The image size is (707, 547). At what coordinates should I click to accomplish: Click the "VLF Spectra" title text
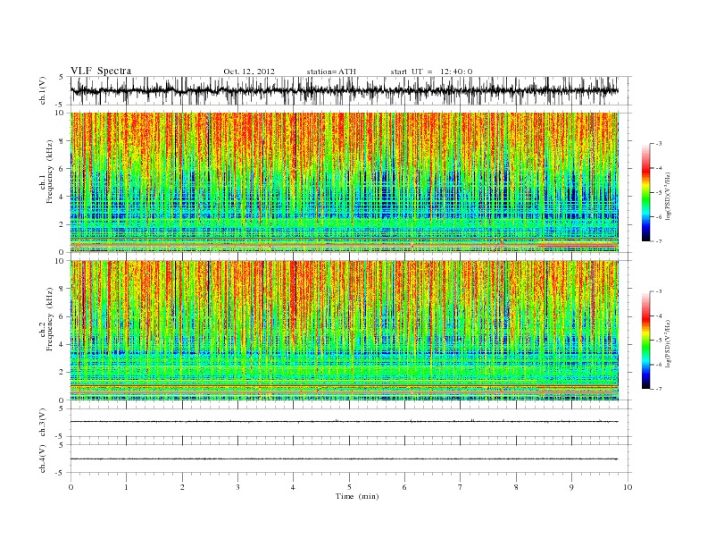[x=101, y=71]
